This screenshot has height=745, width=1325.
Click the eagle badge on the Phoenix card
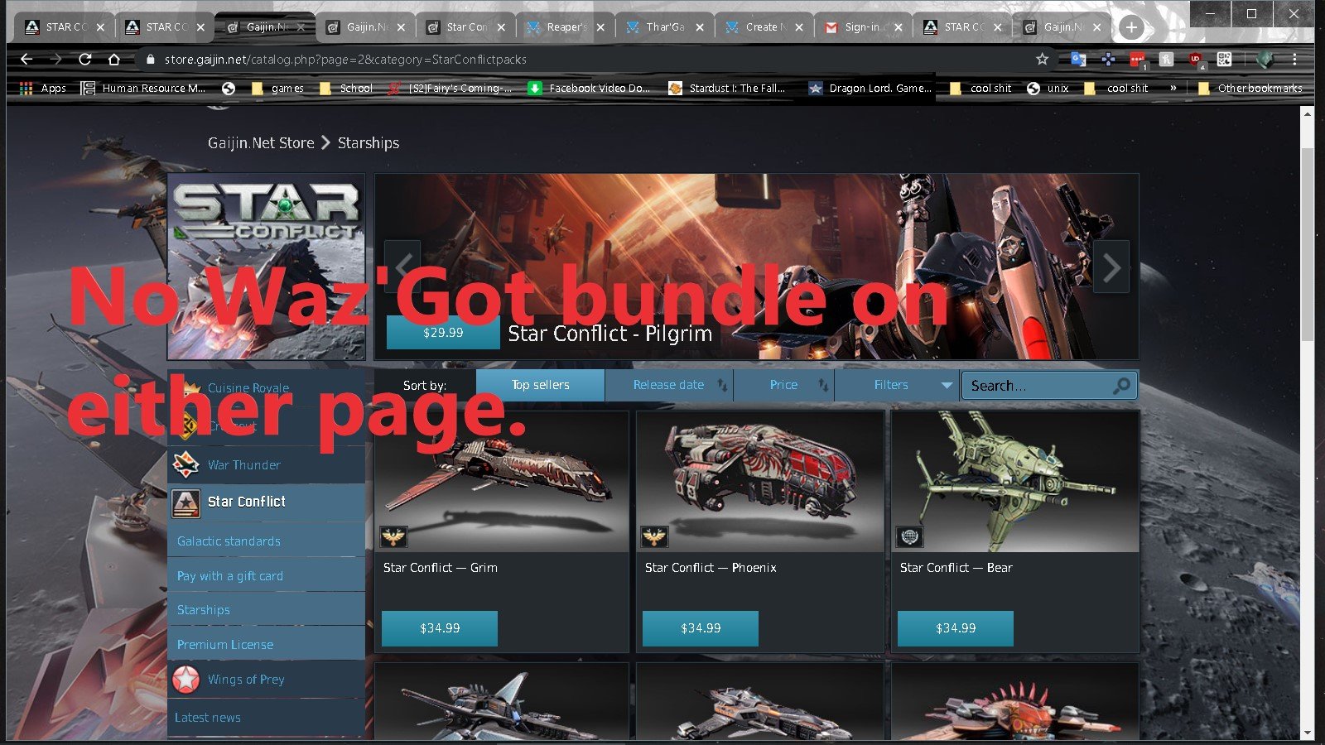(654, 538)
